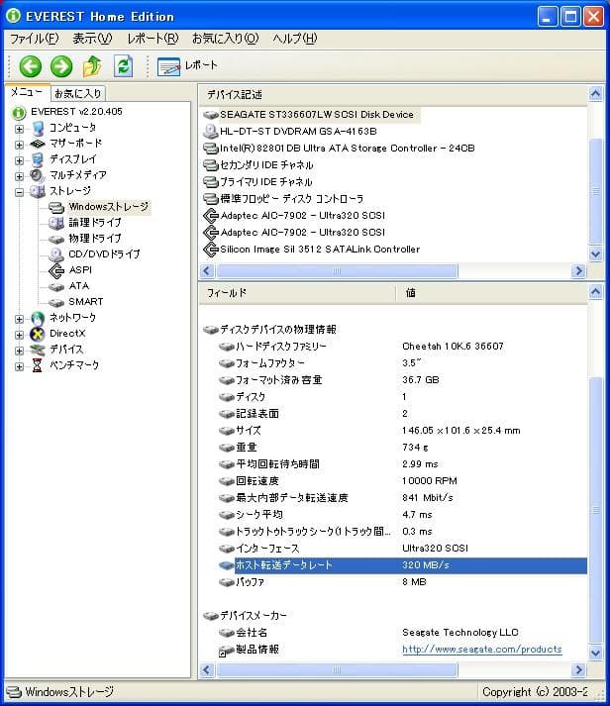Click field list scroll right arrow

(x=578, y=670)
